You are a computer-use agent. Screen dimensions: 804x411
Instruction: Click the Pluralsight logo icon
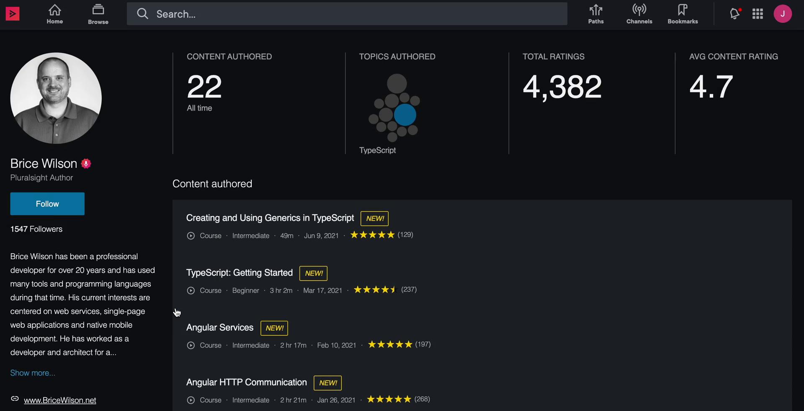pos(13,14)
